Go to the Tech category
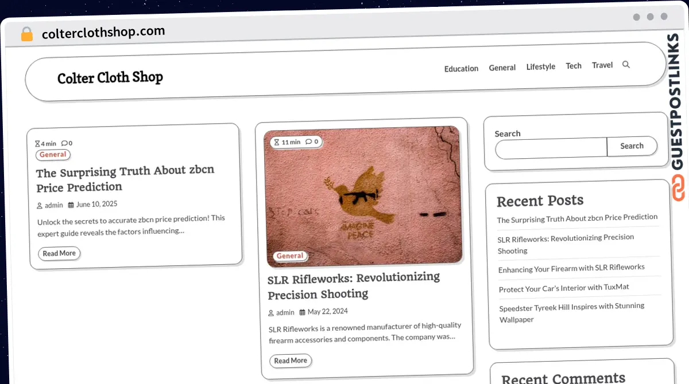Viewport: 689px width, 384px height. (x=573, y=66)
